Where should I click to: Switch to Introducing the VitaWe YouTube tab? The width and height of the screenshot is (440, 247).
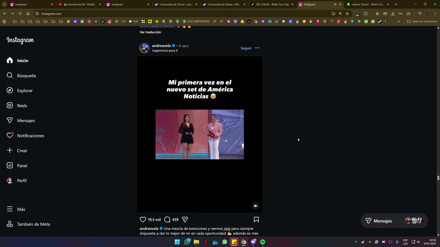pos(80,4)
